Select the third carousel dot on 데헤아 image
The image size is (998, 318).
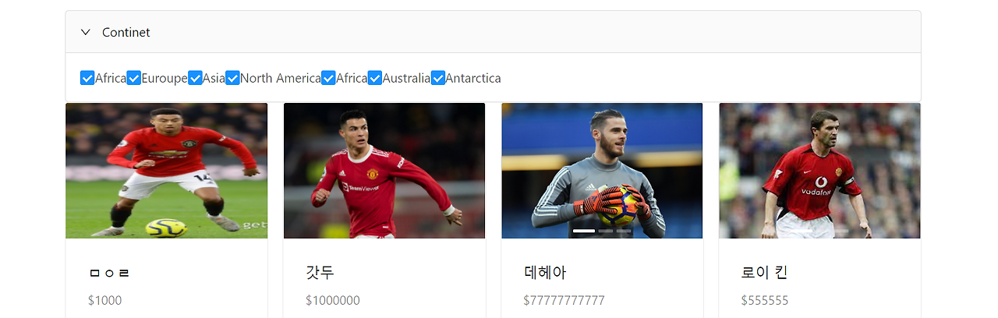pos(624,231)
